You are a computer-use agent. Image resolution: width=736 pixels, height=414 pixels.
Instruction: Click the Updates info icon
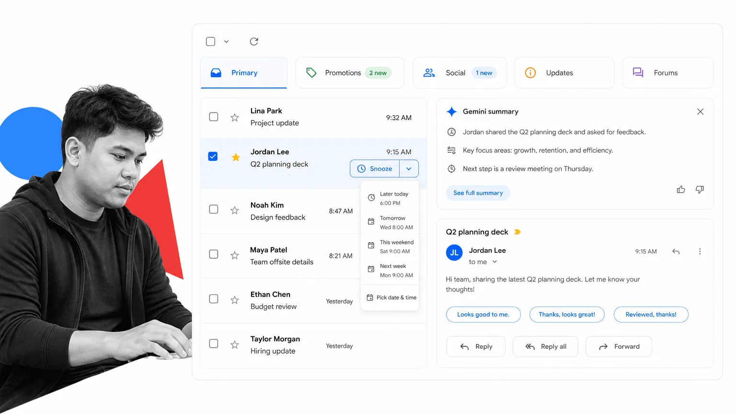[x=530, y=73]
